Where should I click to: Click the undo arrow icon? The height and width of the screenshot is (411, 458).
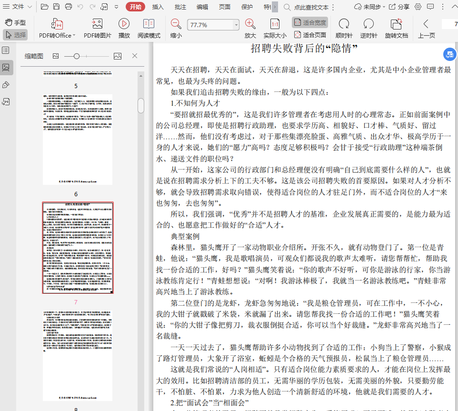pos(80,6)
